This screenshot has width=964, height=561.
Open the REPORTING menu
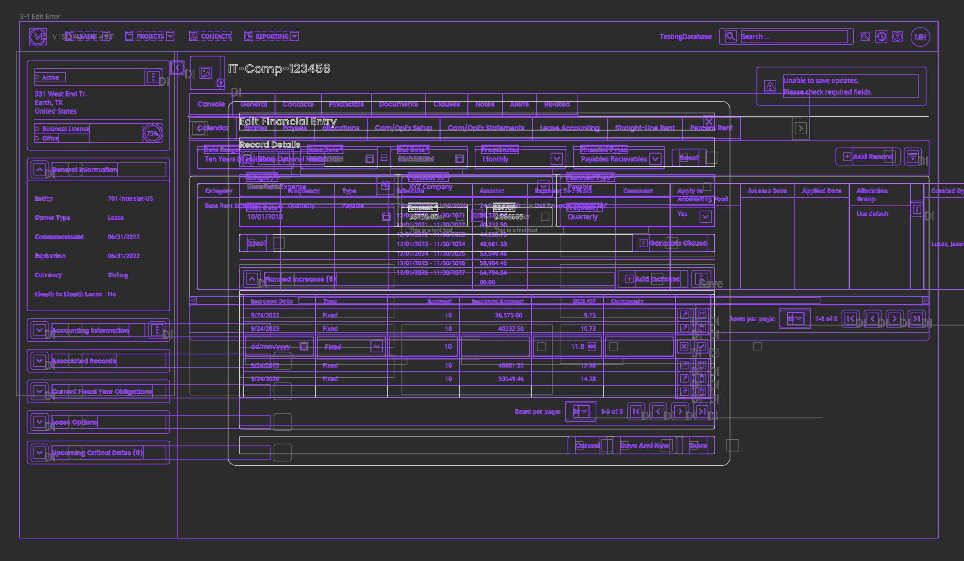(x=272, y=36)
